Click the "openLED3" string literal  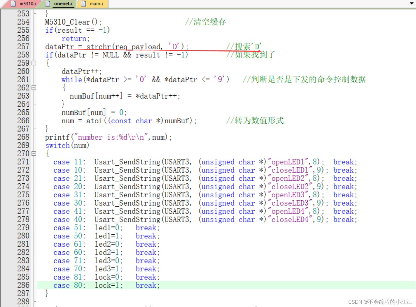coord(288,195)
